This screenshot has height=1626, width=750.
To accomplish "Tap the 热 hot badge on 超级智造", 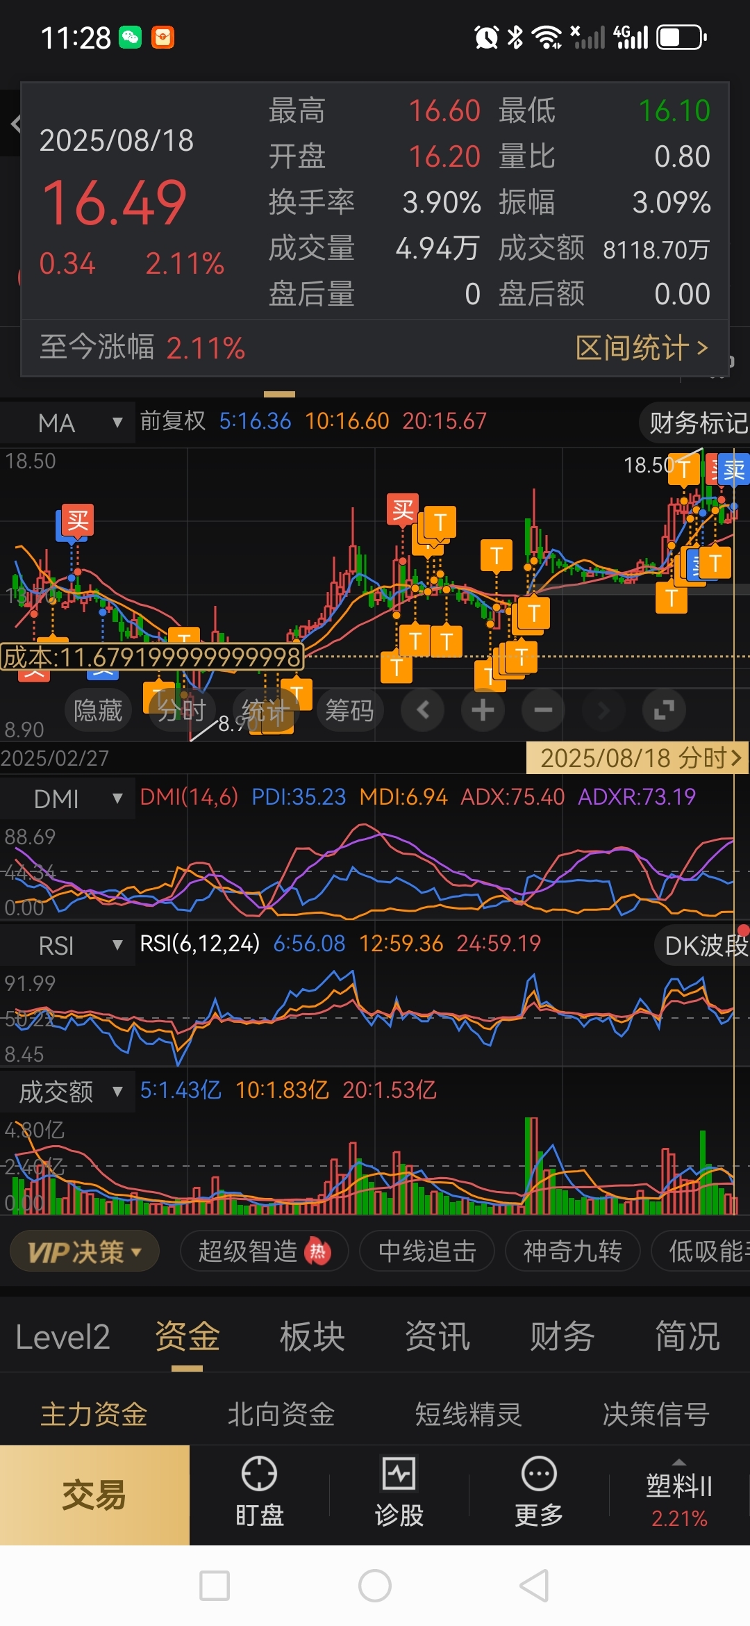I will pyautogui.click(x=317, y=1251).
